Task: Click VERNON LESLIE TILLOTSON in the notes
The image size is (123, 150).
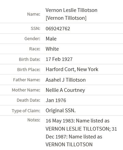Action: (x=78, y=129)
